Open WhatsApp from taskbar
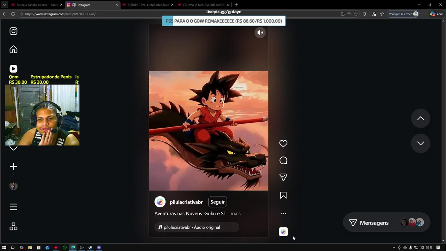Image resolution: width=446 pixels, height=251 pixels. [x=64, y=248]
